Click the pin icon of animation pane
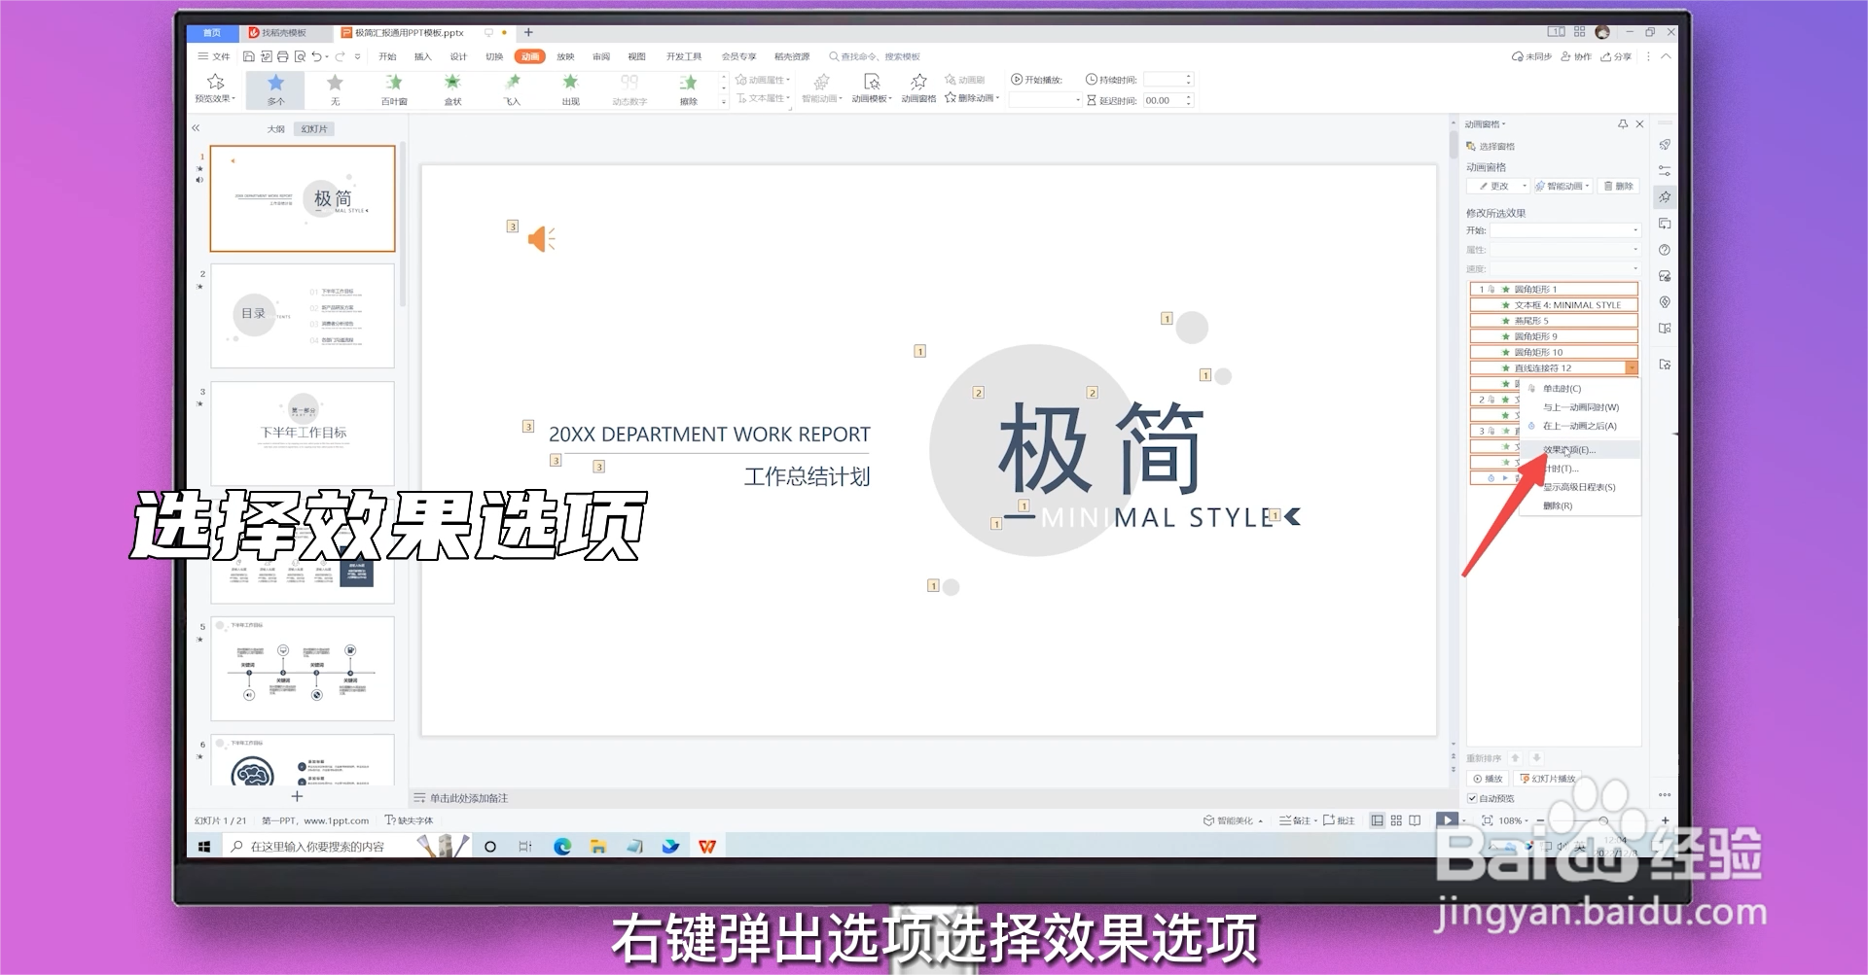The height and width of the screenshot is (975, 1868). coord(1623,124)
